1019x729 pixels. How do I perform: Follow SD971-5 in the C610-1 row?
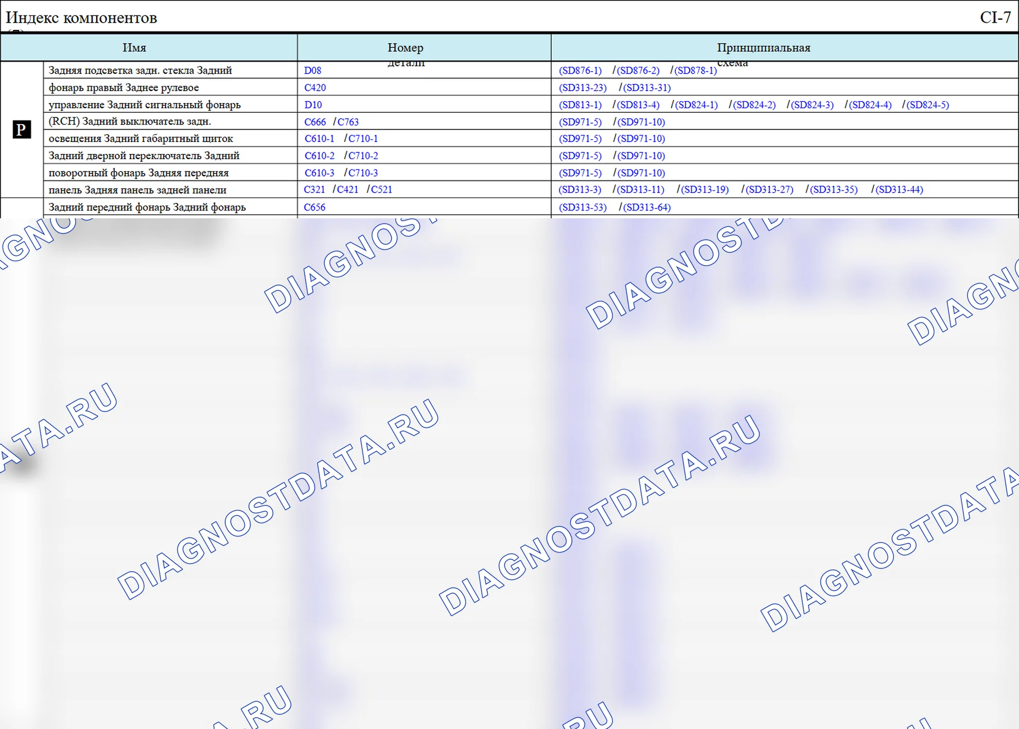(x=580, y=138)
